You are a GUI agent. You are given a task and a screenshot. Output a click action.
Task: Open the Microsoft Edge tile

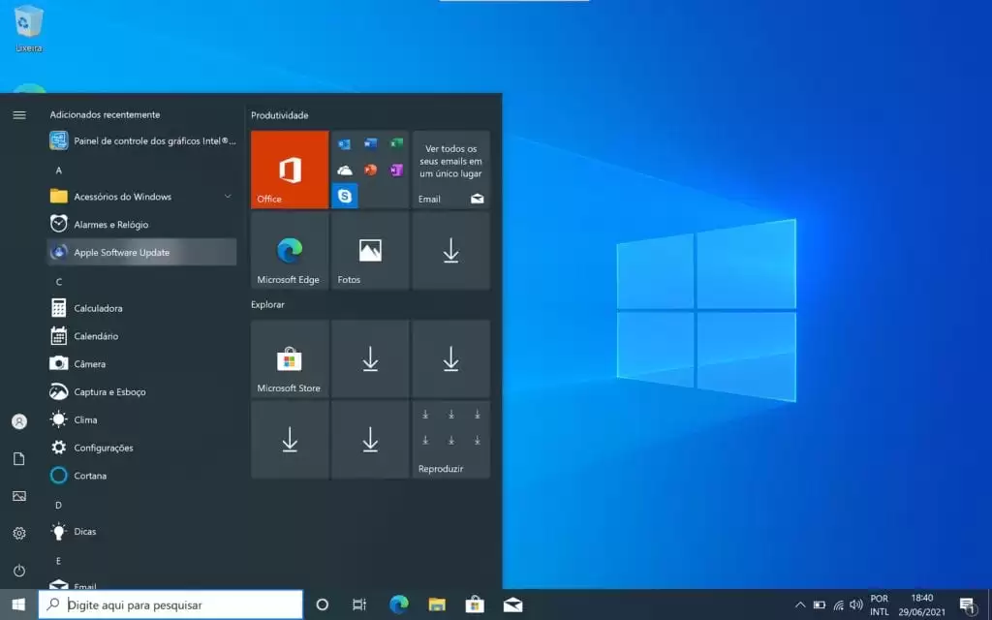290,251
